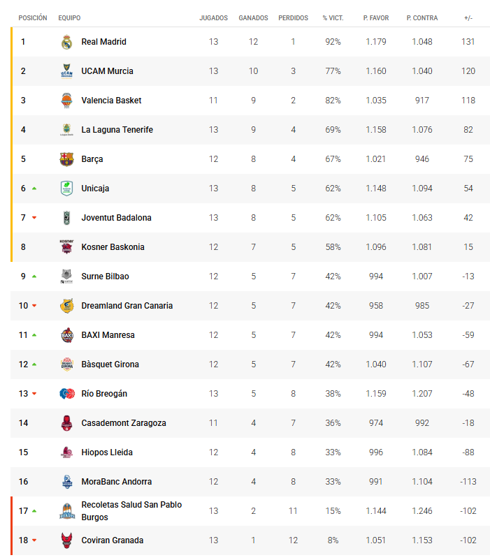Image resolution: width=490 pixels, height=560 pixels.
Task: Click the Unicaja green shield logo
Action: point(66,189)
